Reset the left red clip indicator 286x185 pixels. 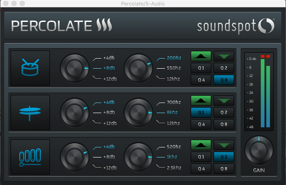[263, 56]
